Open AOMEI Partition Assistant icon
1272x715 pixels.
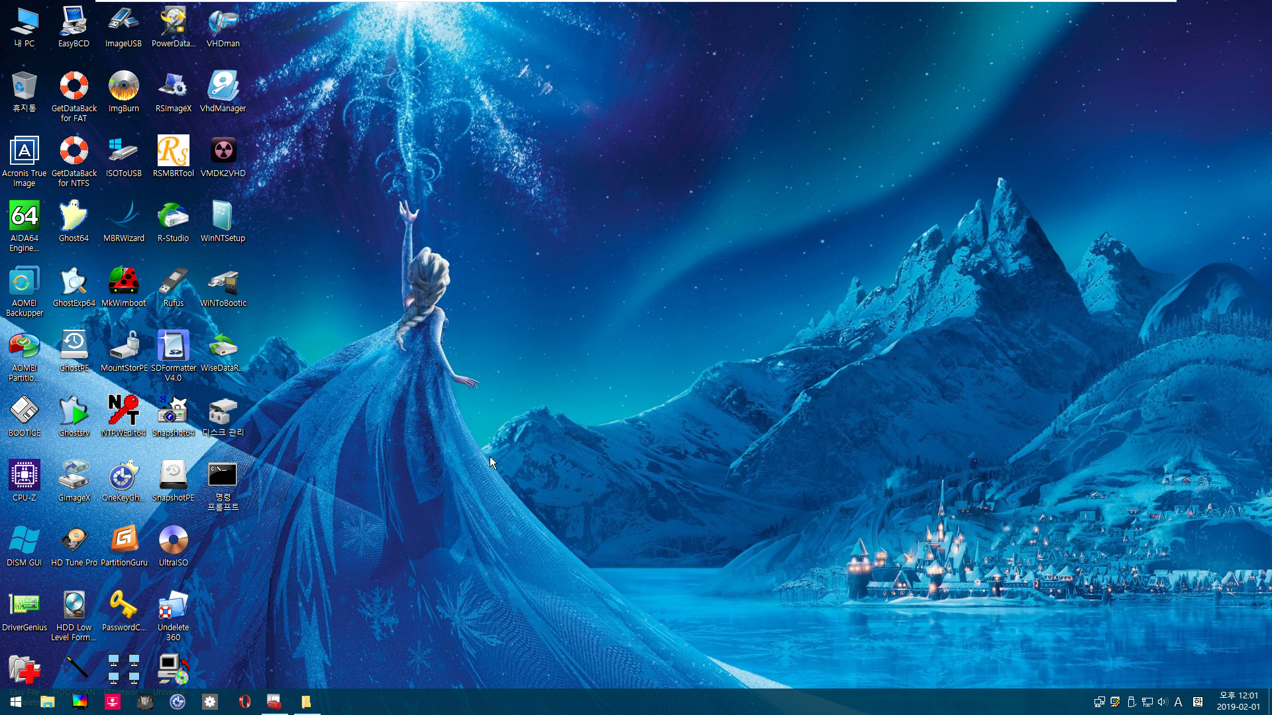point(25,356)
